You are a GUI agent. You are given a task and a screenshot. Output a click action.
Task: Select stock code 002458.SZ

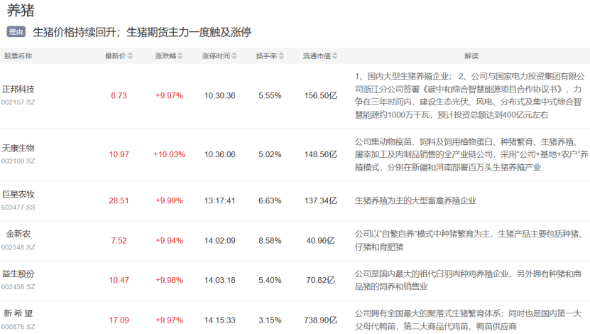click(18, 286)
